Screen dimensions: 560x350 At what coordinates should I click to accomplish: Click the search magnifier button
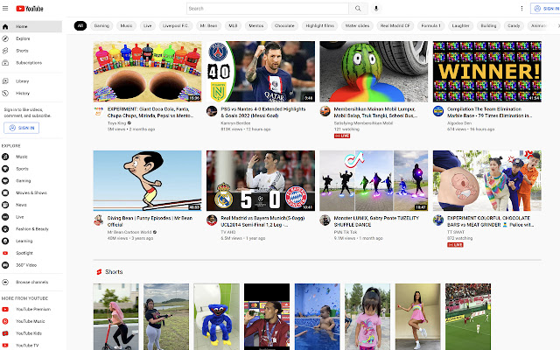pyautogui.click(x=358, y=9)
